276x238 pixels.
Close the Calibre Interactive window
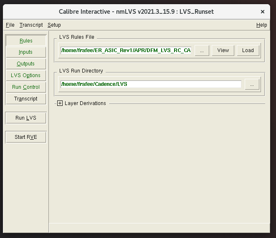point(263,12)
